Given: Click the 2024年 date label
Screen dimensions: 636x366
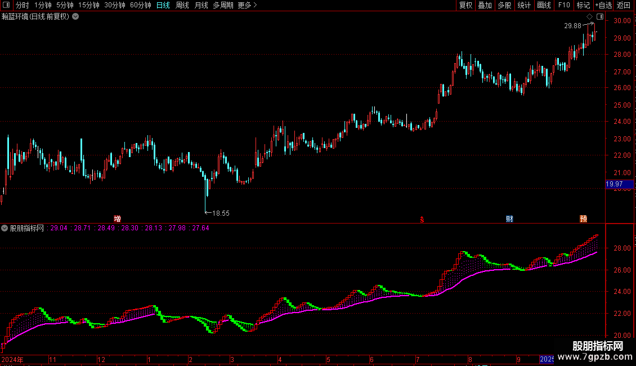Looking at the screenshot, I should coord(12,359).
